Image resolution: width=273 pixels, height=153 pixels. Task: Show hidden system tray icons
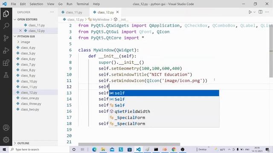(229, 149)
